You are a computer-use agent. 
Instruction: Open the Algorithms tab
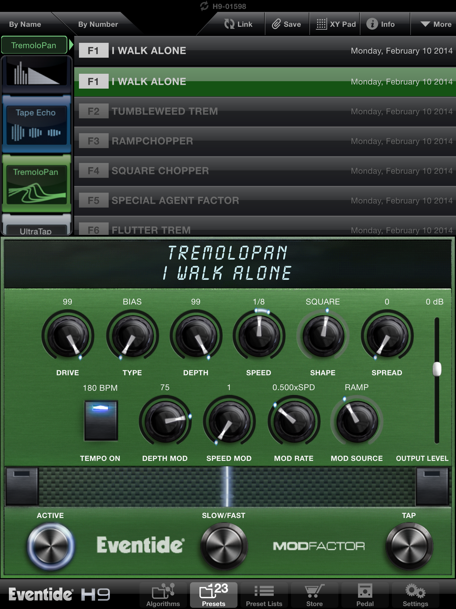[163, 595]
